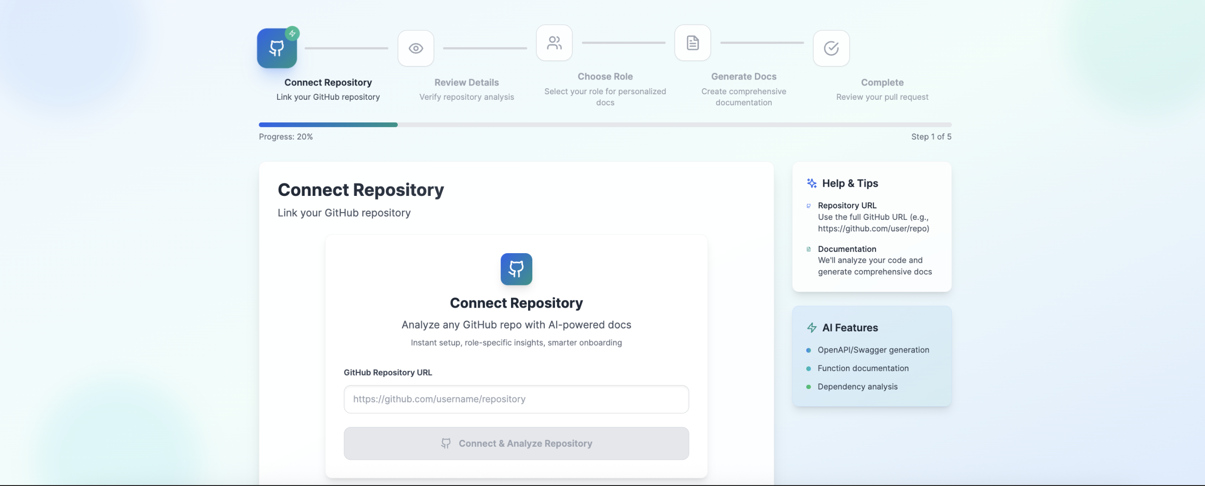Image resolution: width=1205 pixels, height=486 pixels.
Task: Focus the GitHub Repository URL input field
Action: 516,399
